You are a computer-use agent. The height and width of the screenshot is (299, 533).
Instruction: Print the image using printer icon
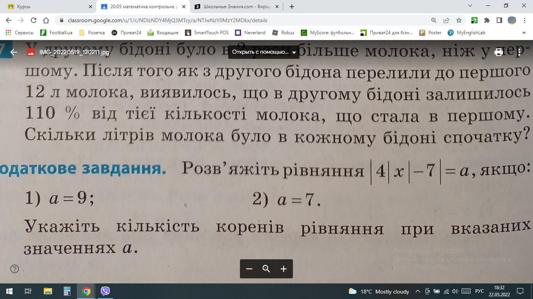(x=499, y=52)
